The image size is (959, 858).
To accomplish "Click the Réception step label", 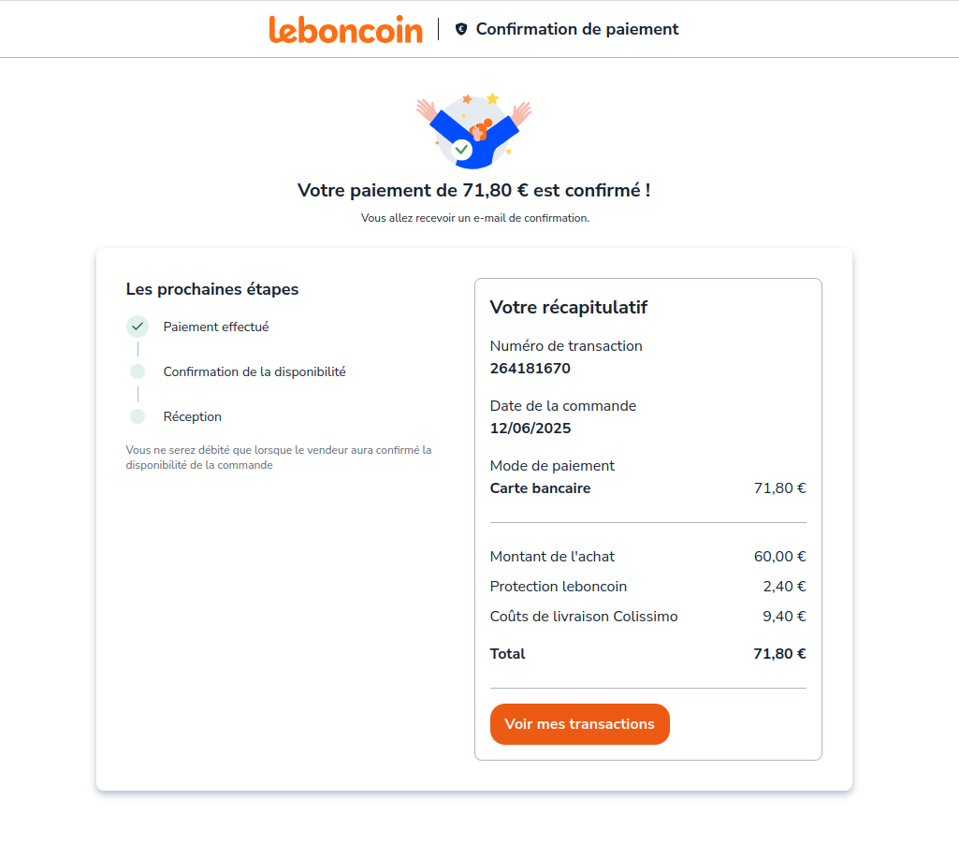I will tap(193, 416).
